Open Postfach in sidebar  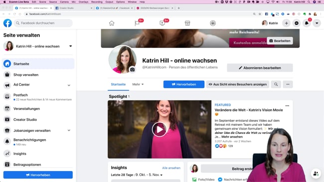[x=38, y=96]
